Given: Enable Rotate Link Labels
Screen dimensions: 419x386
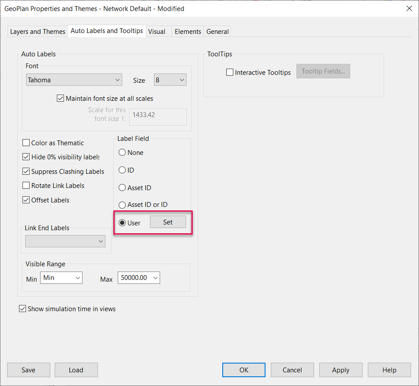Looking at the screenshot, I should click(x=26, y=185).
